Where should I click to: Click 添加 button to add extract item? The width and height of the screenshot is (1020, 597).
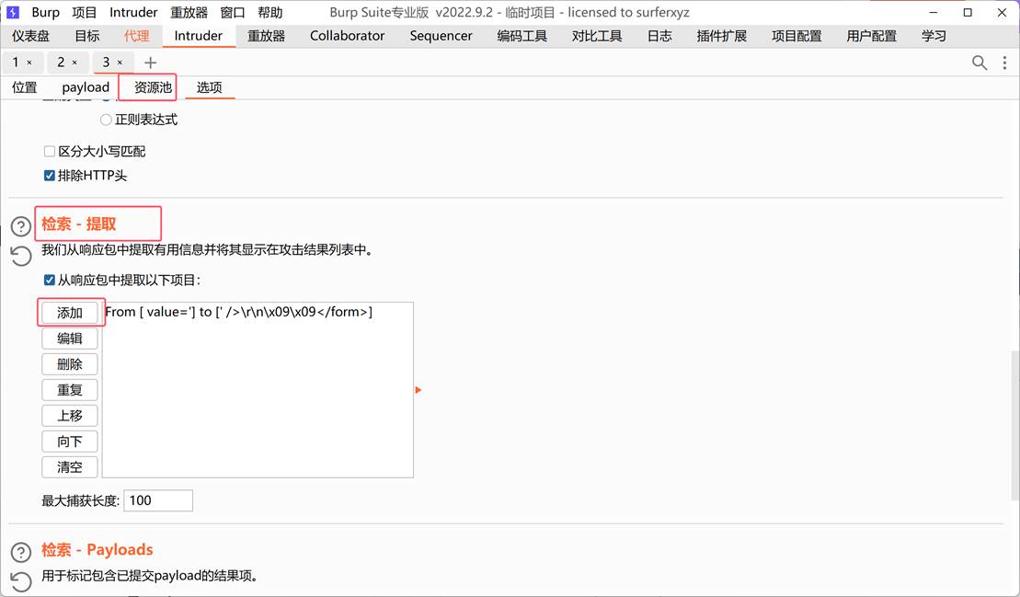pyautogui.click(x=70, y=313)
